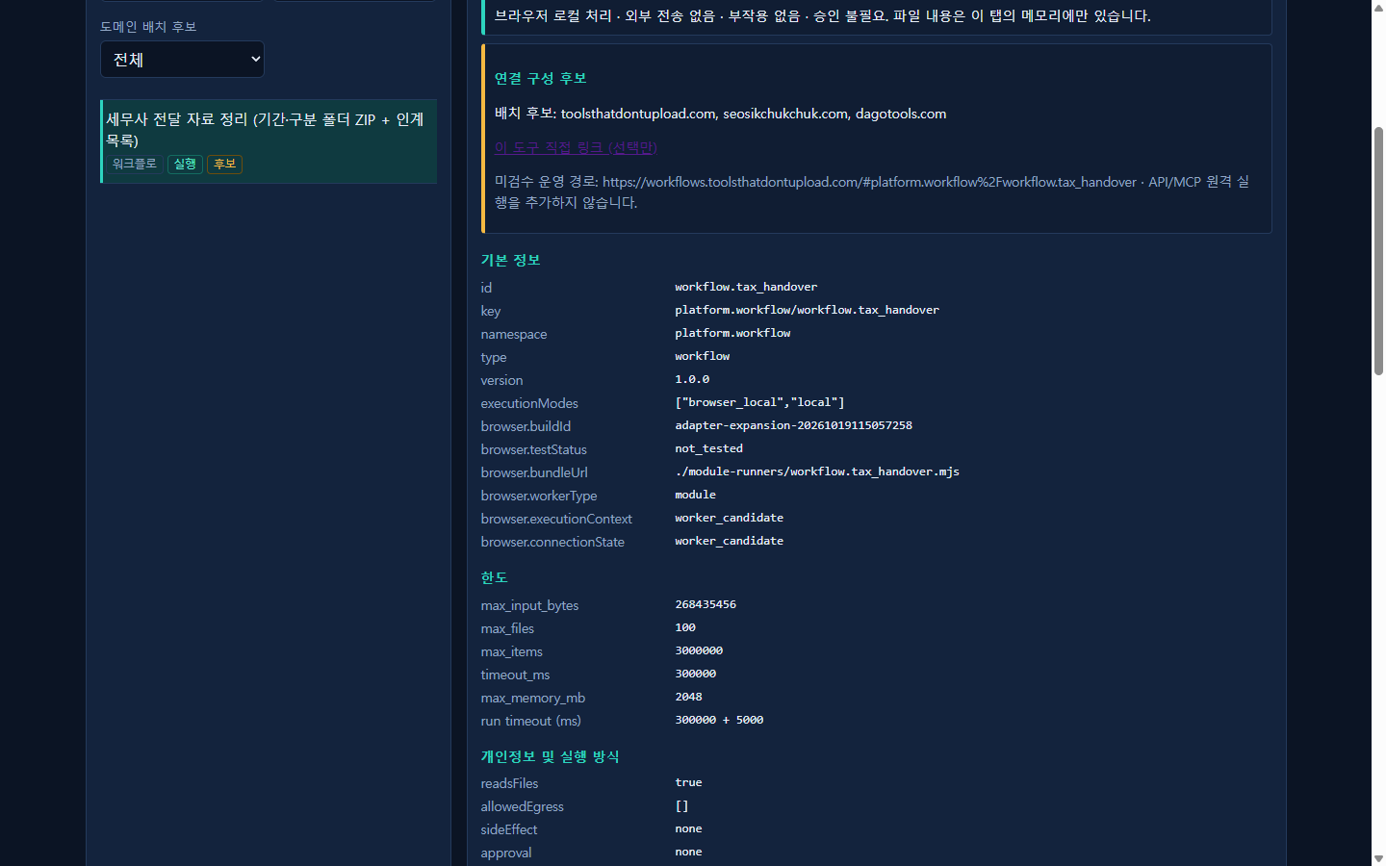Open the 도메인 배치 후보 dropdown showing 전체
Image resolution: width=1386 pixels, height=866 pixels.
[182, 60]
